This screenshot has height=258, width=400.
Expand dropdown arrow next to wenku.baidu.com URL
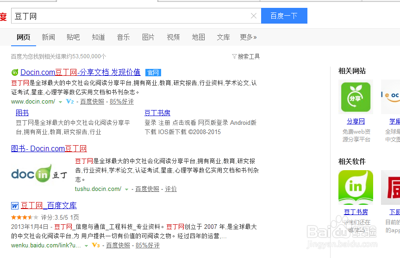(86, 246)
